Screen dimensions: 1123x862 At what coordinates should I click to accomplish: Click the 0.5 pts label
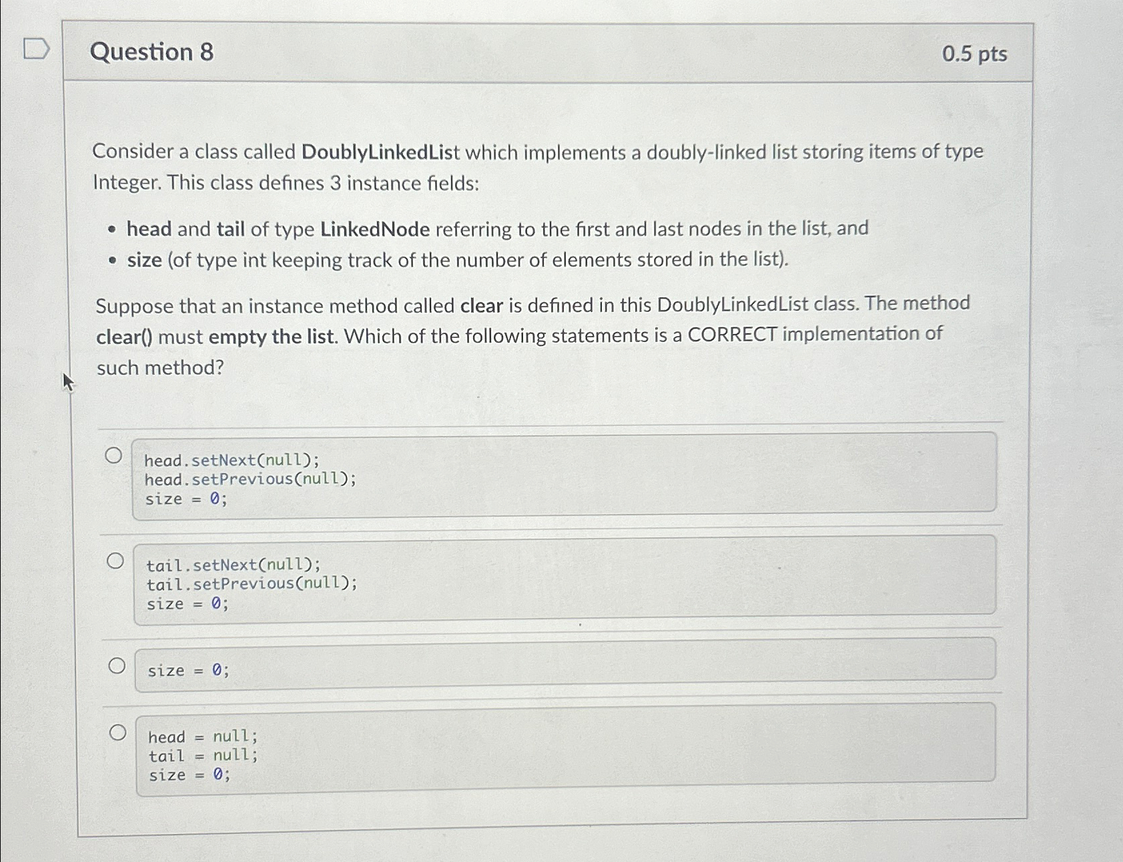click(974, 52)
